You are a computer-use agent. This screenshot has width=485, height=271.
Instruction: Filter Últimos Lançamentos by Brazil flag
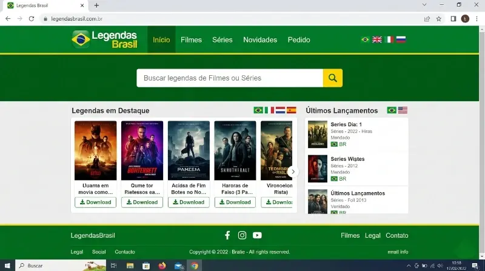392,110
